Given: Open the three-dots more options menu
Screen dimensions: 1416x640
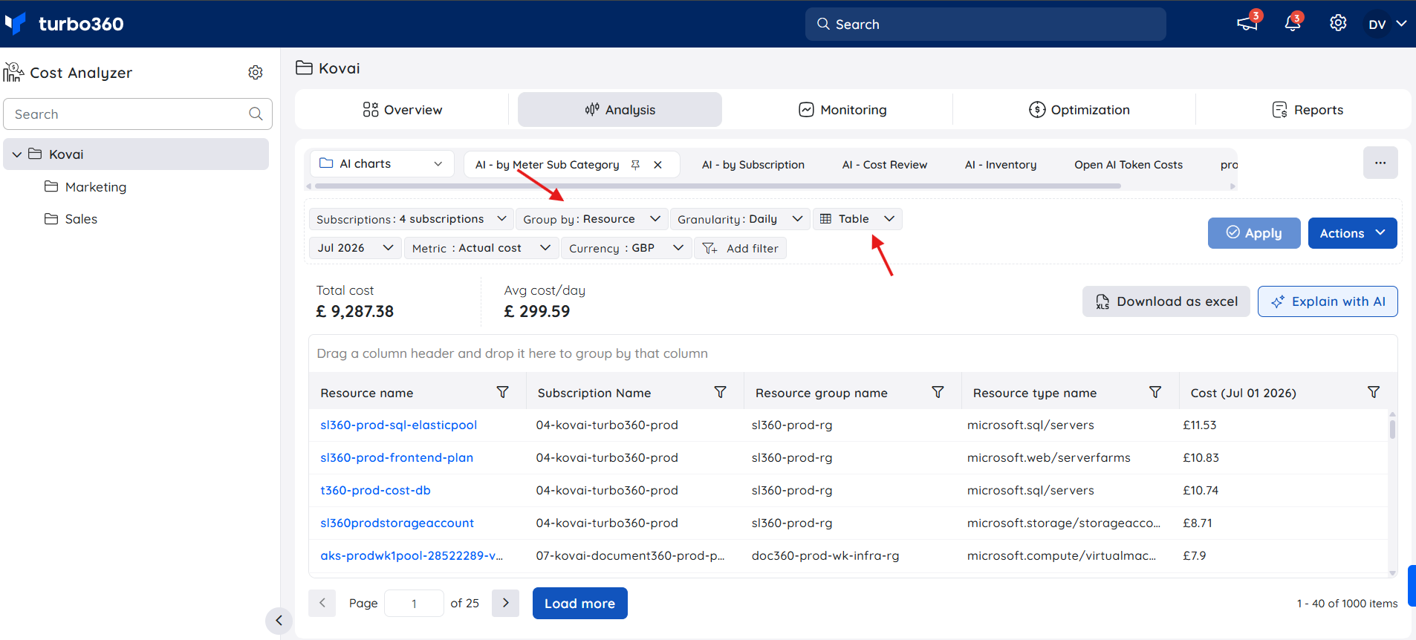Looking at the screenshot, I should (x=1380, y=163).
